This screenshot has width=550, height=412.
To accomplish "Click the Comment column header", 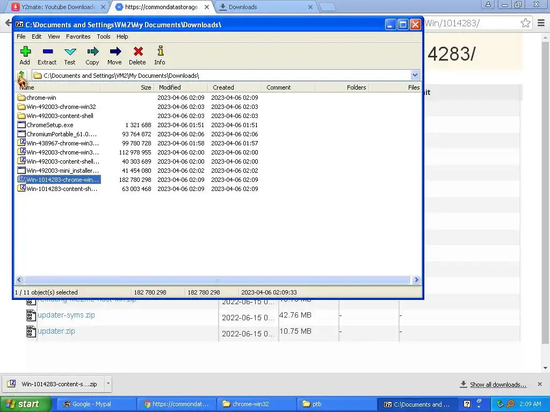I will pos(288,87).
